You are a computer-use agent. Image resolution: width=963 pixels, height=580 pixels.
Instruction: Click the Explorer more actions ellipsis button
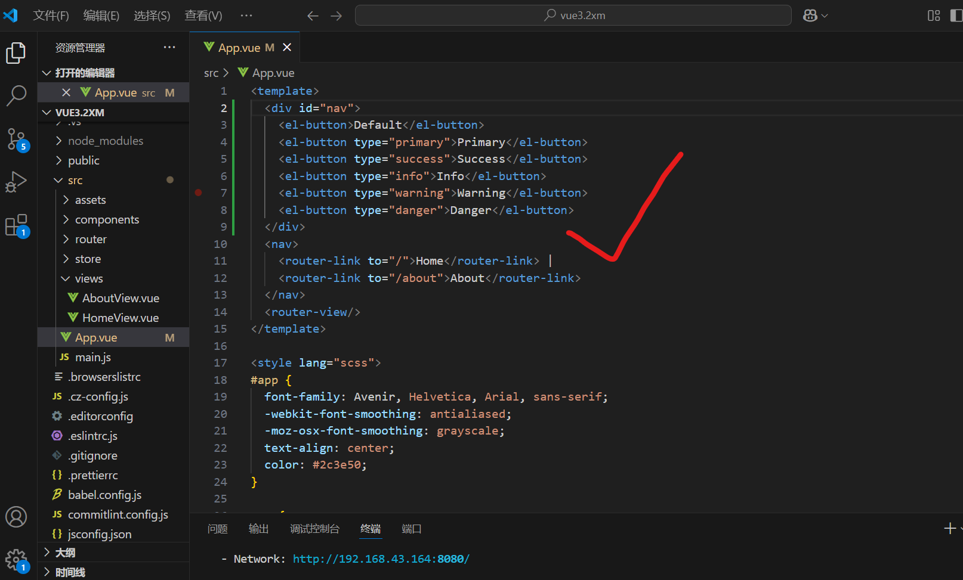click(169, 47)
